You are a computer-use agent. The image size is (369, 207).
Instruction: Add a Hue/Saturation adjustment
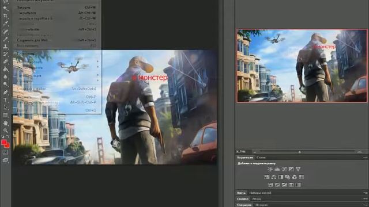[267, 177]
